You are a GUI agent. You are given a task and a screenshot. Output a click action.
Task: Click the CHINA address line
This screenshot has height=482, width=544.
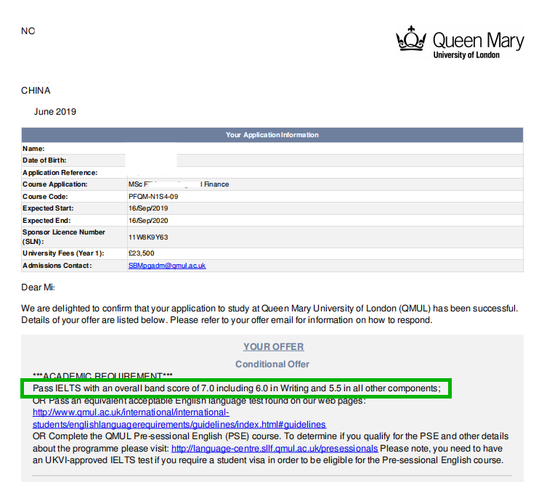pos(36,91)
